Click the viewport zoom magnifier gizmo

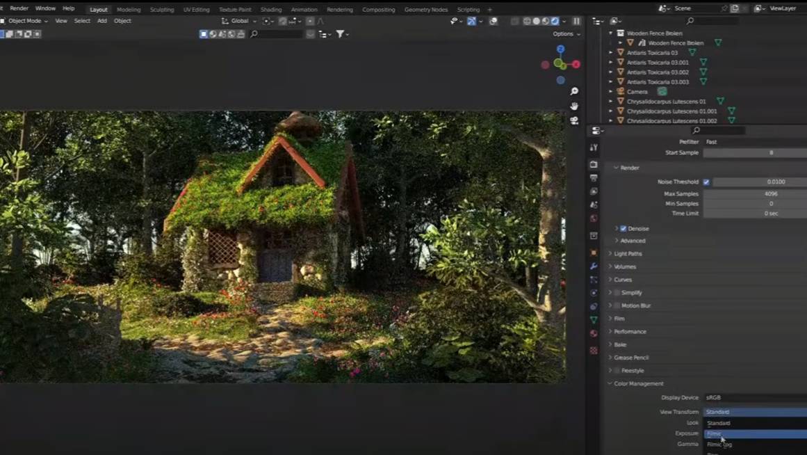574,91
